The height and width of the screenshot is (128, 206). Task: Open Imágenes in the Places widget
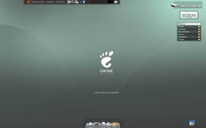coord(189,37)
